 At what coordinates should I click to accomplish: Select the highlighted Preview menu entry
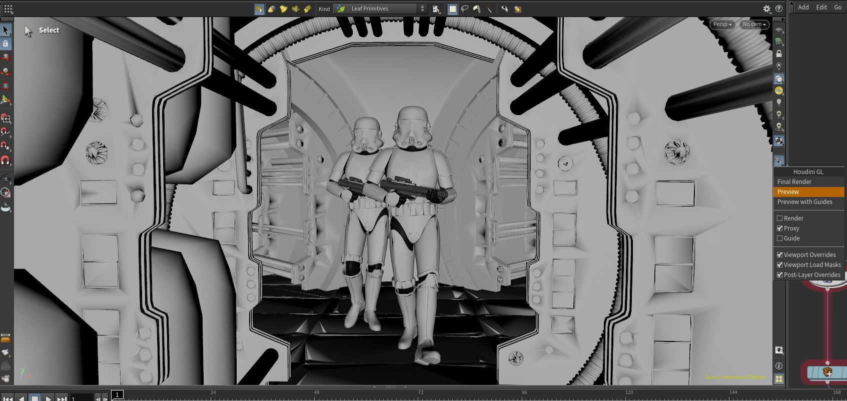tap(808, 192)
